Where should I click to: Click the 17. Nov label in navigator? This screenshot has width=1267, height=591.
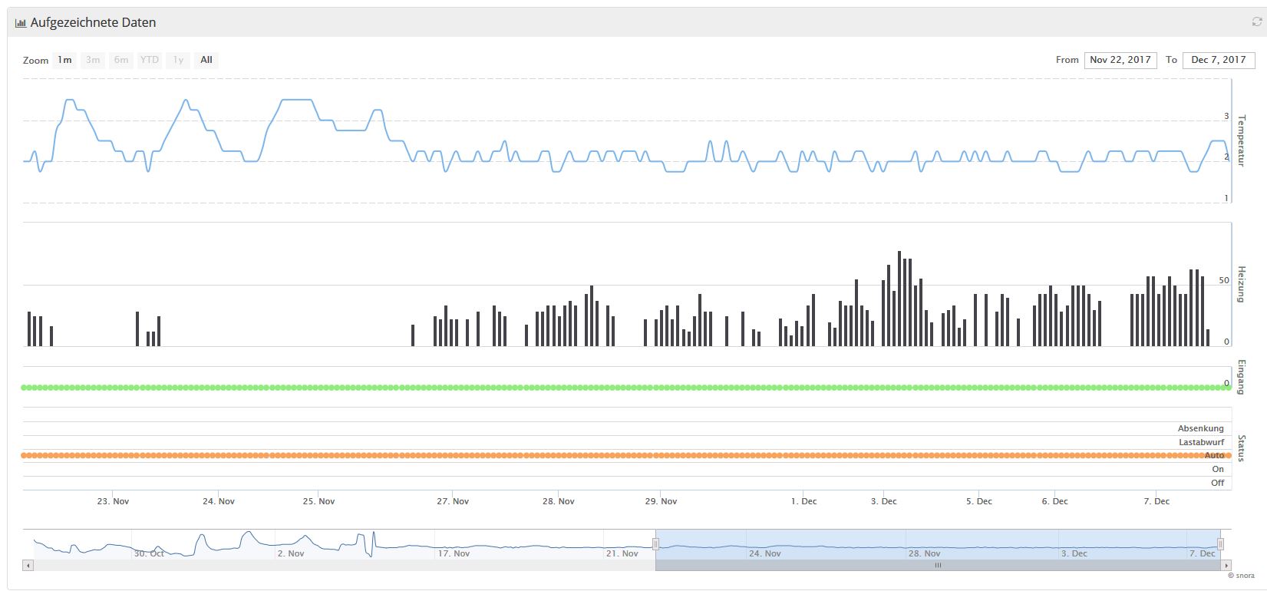[x=454, y=553]
